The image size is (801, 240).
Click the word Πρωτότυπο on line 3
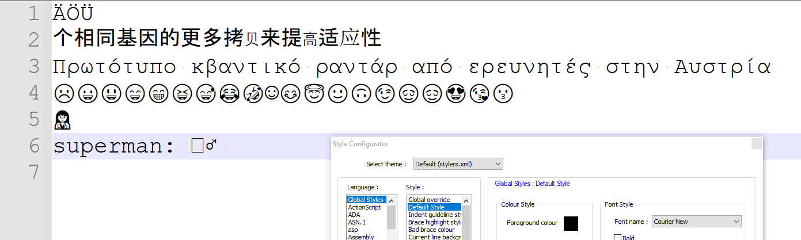point(115,67)
